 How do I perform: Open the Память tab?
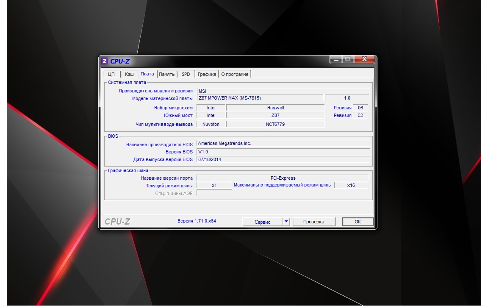coord(167,74)
